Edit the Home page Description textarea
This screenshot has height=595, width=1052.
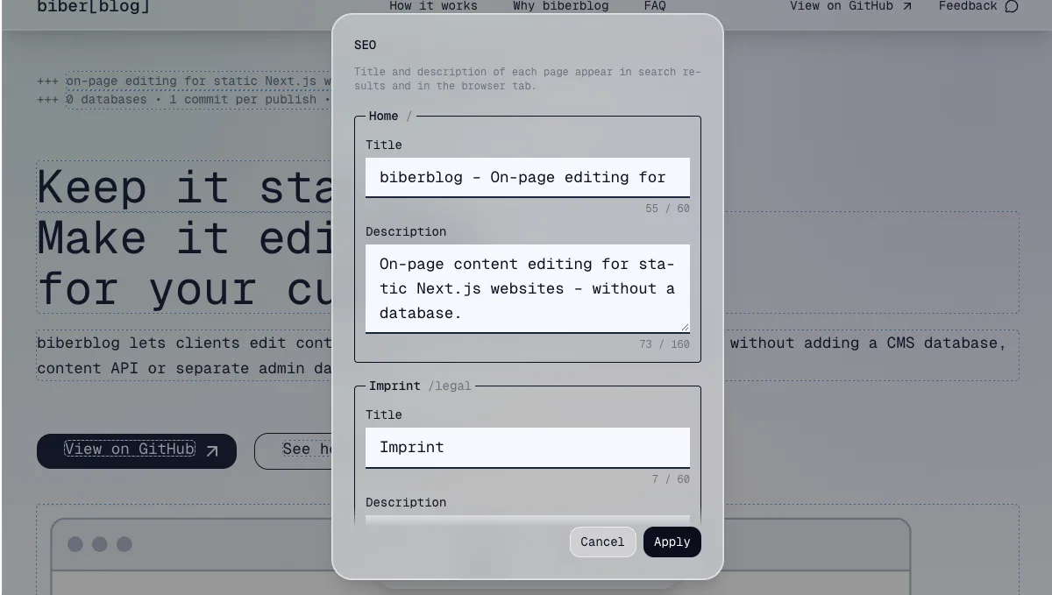point(528,288)
